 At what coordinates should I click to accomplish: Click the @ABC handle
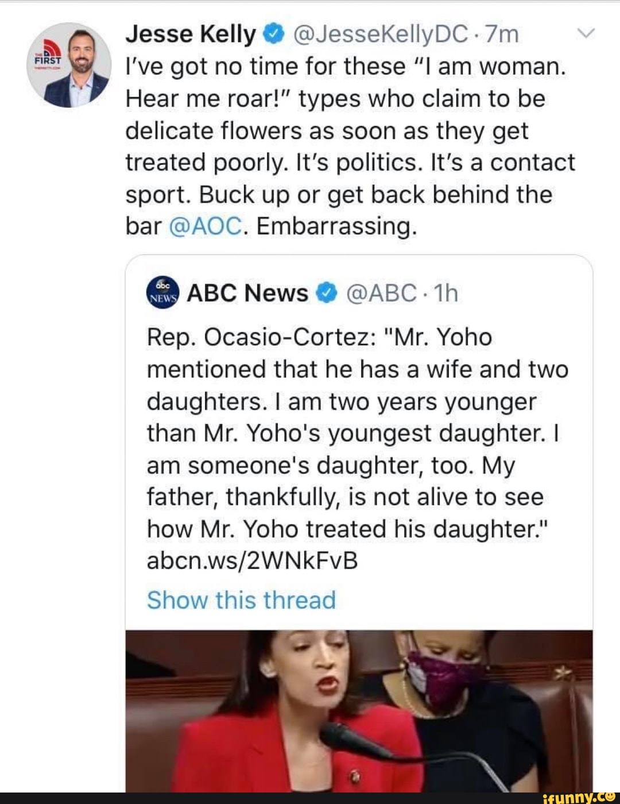pos(381,293)
